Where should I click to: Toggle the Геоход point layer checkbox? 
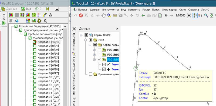point(104,69)
